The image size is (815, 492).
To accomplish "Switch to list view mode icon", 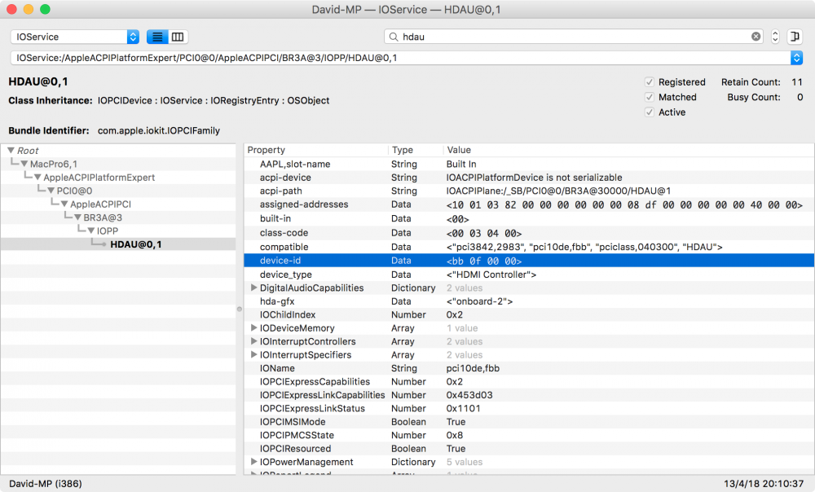I will (x=157, y=37).
